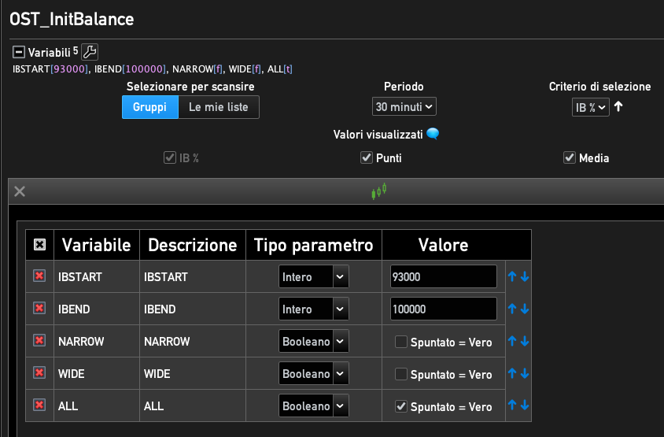Delete the NARROW variable row
664x437 pixels.
[x=39, y=341]
